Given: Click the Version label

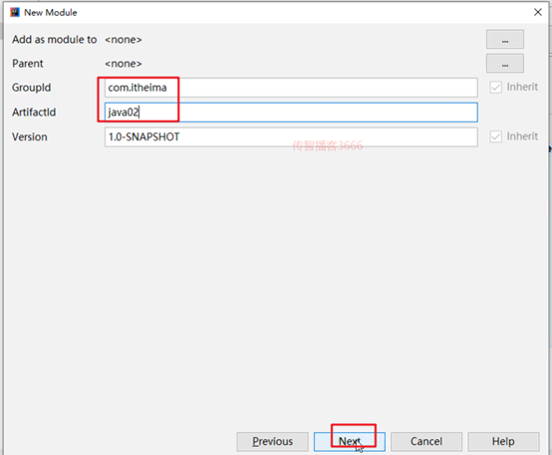Looking at the screenshot, I should tap(30, 136).
